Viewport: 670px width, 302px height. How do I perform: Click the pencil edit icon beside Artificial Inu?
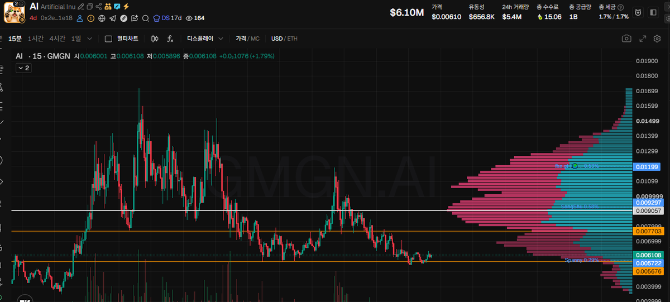(x=81, y=7)
